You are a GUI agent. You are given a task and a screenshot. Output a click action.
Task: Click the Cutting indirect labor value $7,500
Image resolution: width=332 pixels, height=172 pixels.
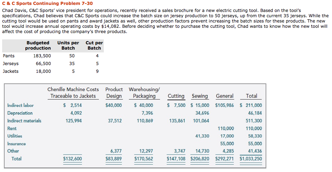click(x=176, y=106)
